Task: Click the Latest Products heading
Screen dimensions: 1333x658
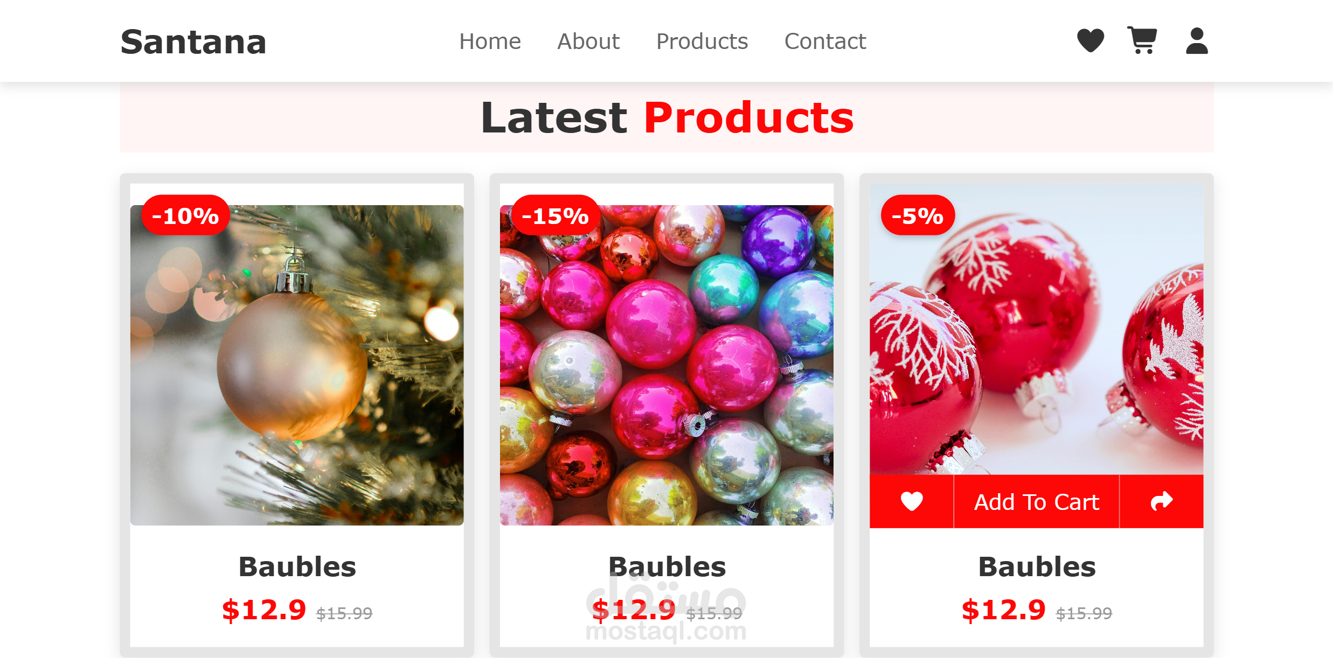Action: click(667, 117)
